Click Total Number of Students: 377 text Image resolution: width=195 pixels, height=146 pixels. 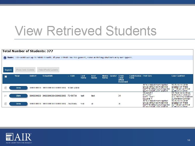(x=28, y=51)
